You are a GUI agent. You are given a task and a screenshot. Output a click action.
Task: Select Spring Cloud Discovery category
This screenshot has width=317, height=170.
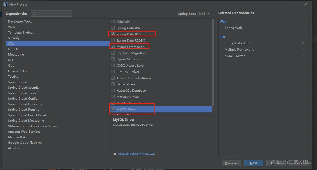pyautogui.click(x=58, y=104)
